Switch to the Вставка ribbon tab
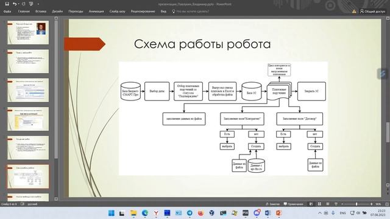The height and width of the screenshot is (219, 390). click(x=41, y=12)
